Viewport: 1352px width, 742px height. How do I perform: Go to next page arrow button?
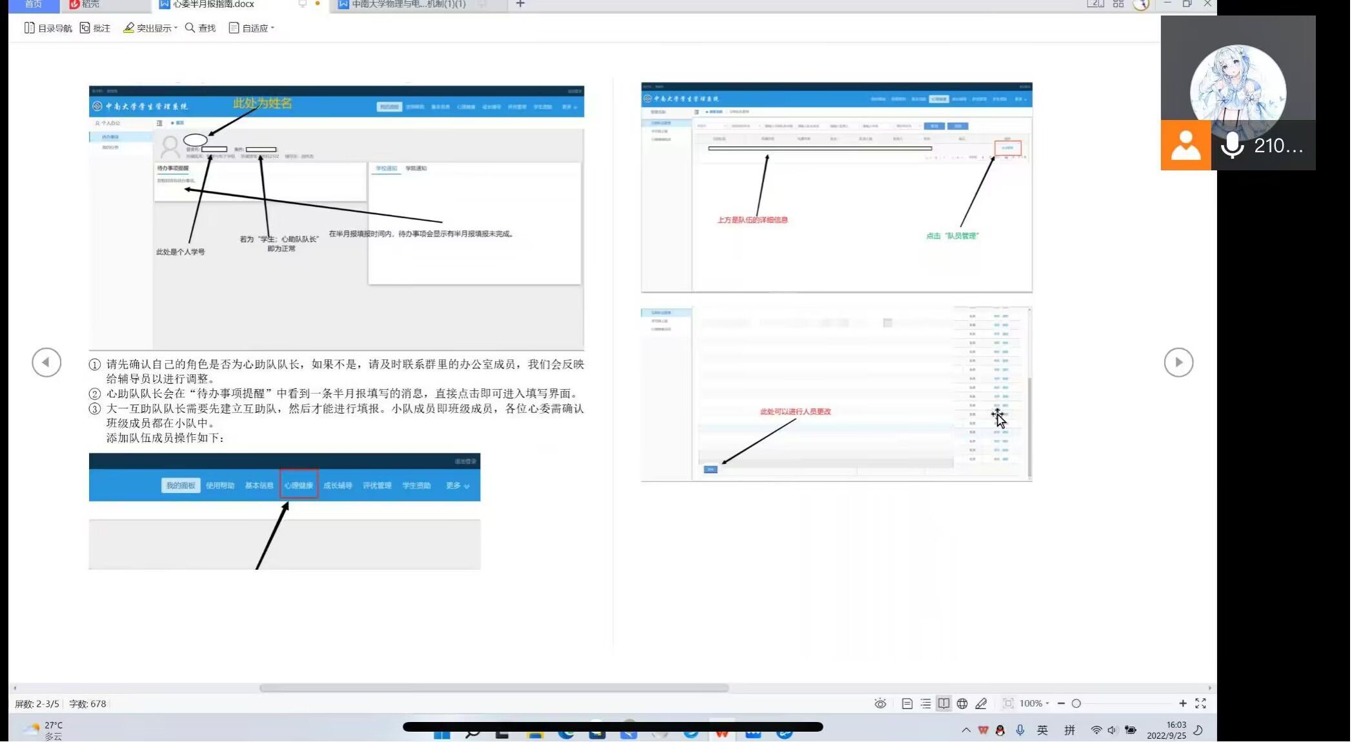[1180, 363]
